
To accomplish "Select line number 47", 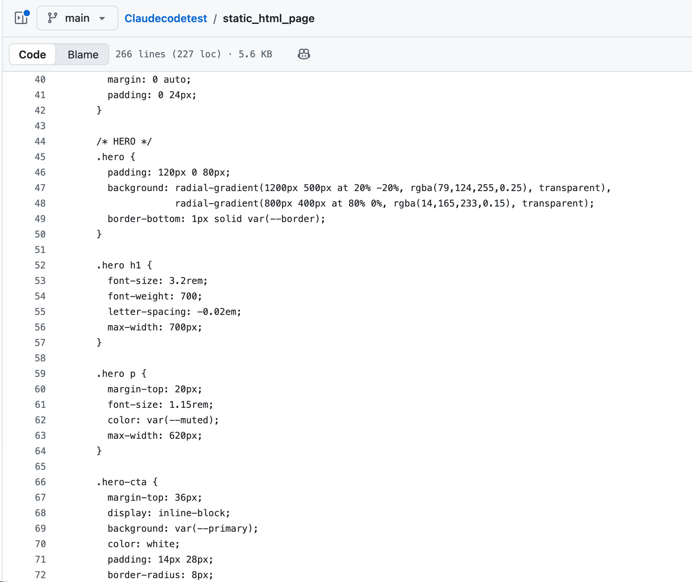I will [40, 188].
